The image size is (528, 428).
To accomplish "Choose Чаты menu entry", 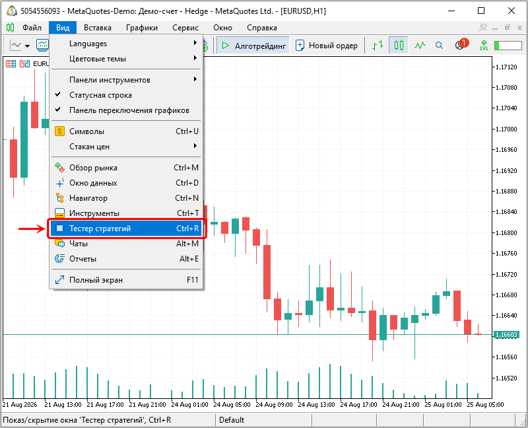I will point(127,243).
